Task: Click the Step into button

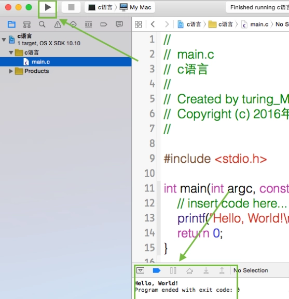Action: tap(206, 270)
